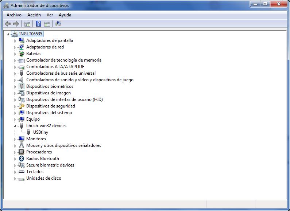Click the fingerprint icon of Dispositivos biométricos
The height and width of the screenshot is (211, 290).
pos(22,86)
